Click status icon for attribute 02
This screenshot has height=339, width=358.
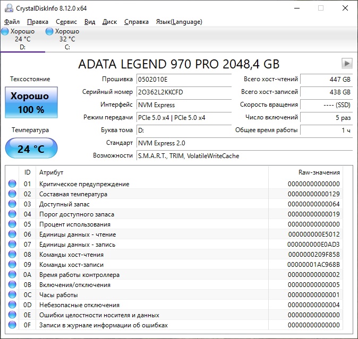click(x=12, y=194)
